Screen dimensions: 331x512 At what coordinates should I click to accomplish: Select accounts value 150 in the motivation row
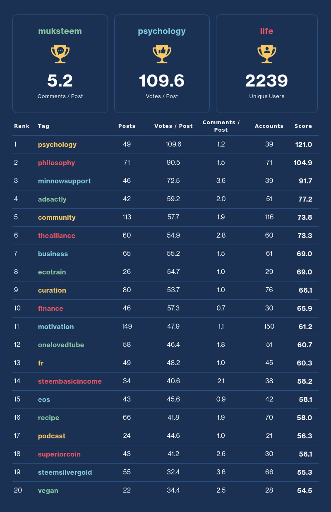pos(269,327)
